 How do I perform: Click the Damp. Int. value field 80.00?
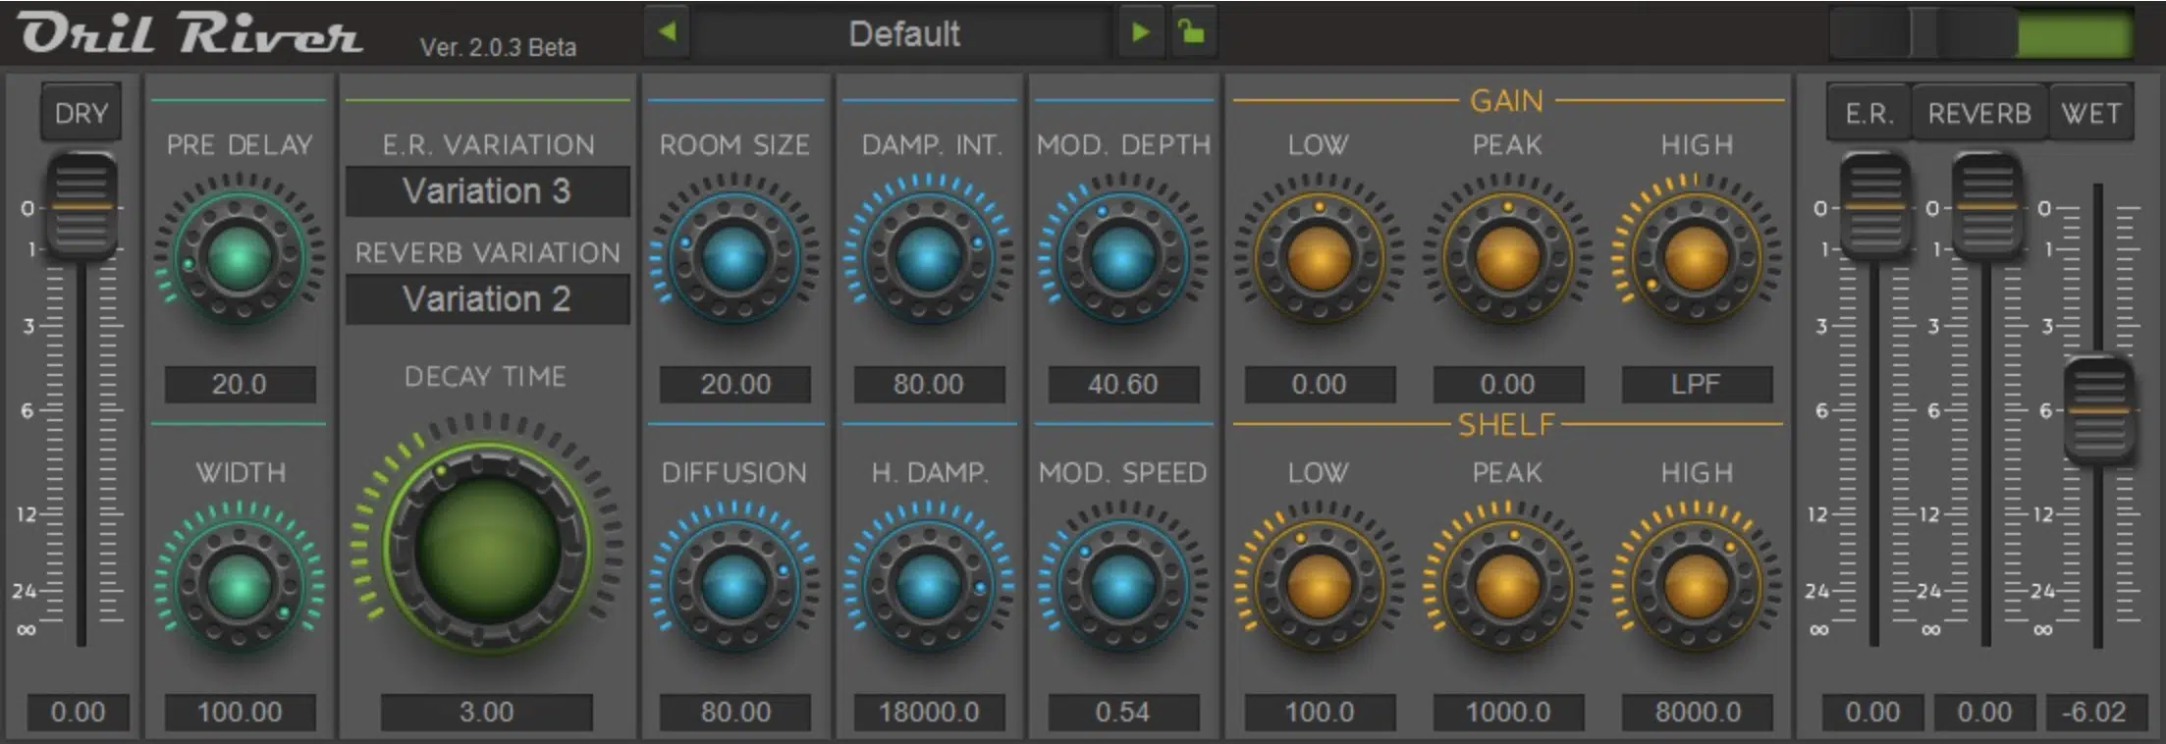(929, 384)
